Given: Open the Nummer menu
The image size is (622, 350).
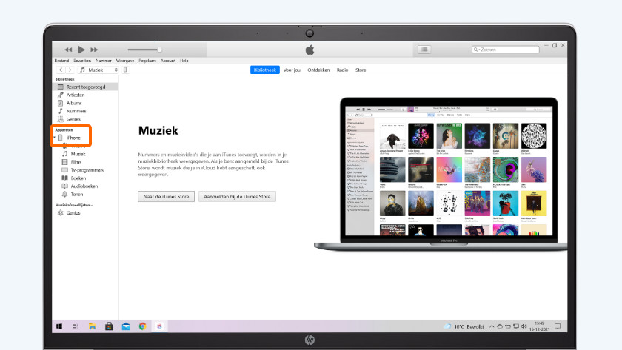Looking at the screenshot, I should [103, 61].
